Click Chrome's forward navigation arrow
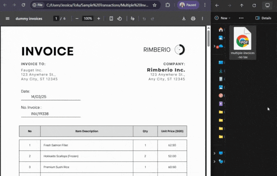This screenshot has width=277, height=176. pos(14,5)
